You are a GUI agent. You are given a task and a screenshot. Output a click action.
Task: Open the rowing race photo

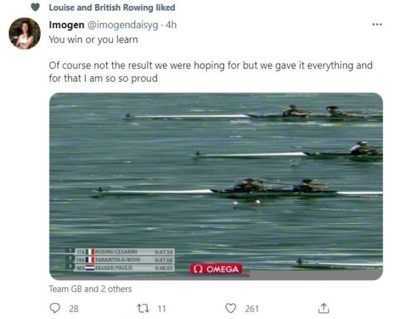point(216,186)
